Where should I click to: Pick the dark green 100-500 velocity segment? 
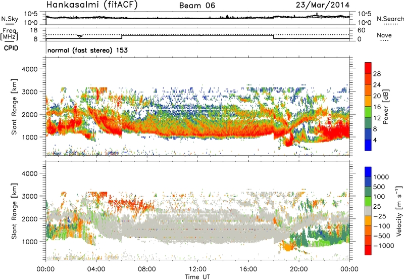click(368, 192)
